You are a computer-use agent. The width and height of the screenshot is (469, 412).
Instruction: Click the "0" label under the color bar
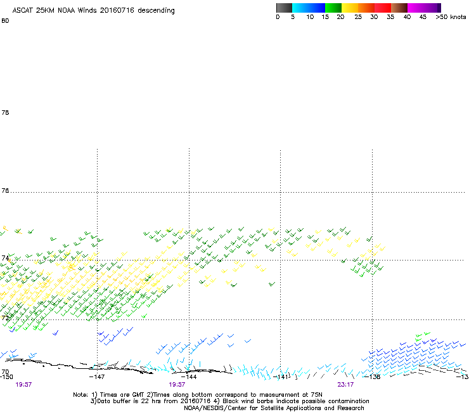click(x=278, y=17)
